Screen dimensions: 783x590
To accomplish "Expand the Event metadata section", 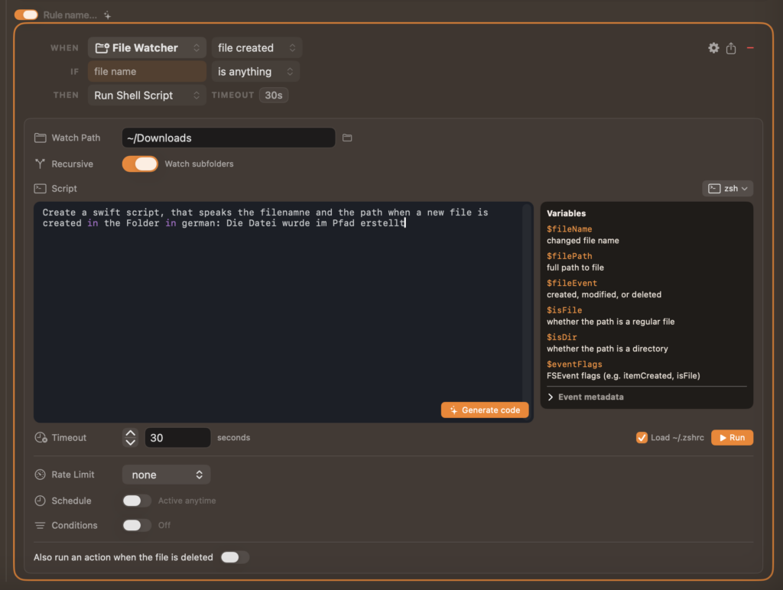I will pos(585,397).
